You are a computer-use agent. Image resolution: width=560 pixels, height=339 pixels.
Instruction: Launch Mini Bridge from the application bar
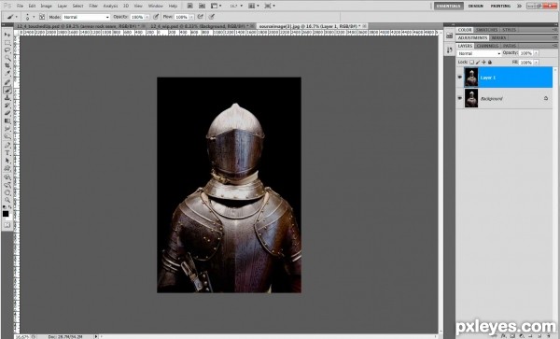(203, 6)
